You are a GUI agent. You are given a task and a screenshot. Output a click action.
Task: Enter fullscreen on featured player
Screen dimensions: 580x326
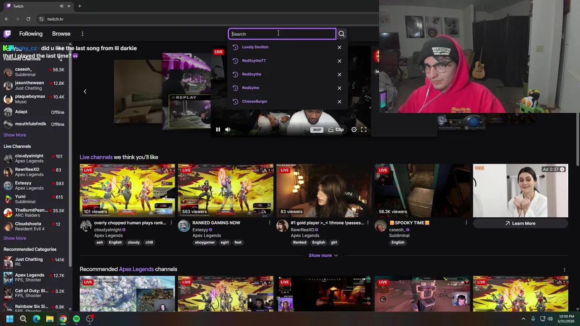point(363,129)
